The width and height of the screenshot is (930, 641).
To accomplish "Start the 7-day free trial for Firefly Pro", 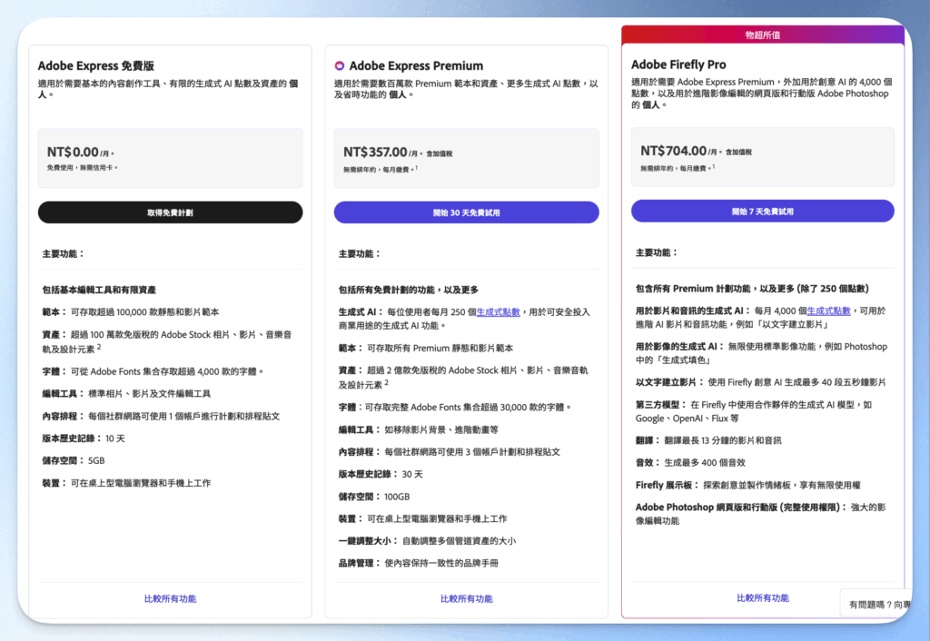I will click(763, 212).
